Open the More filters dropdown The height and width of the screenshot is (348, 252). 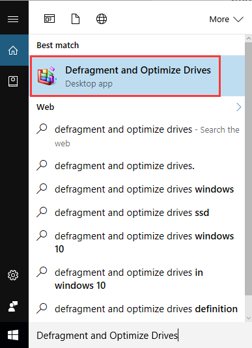click(x=226, y=20)
